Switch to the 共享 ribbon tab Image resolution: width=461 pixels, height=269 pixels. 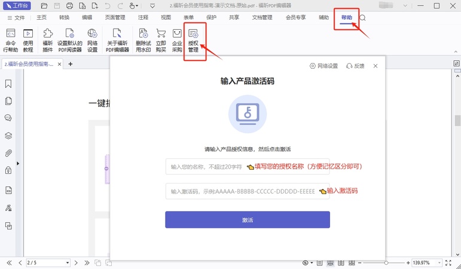pos(234,18)
